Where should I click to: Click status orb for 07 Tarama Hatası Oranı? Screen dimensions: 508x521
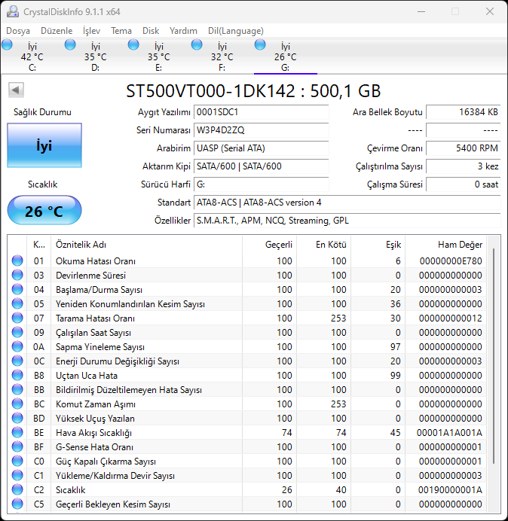click(x=17, y=318)
